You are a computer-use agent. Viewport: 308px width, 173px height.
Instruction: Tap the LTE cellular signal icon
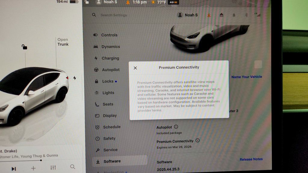point(258,14)
